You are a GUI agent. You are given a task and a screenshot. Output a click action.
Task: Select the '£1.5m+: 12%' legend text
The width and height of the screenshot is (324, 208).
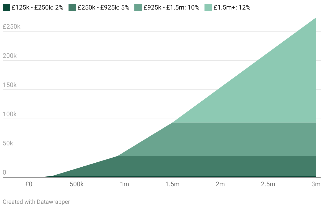(232, 7)
